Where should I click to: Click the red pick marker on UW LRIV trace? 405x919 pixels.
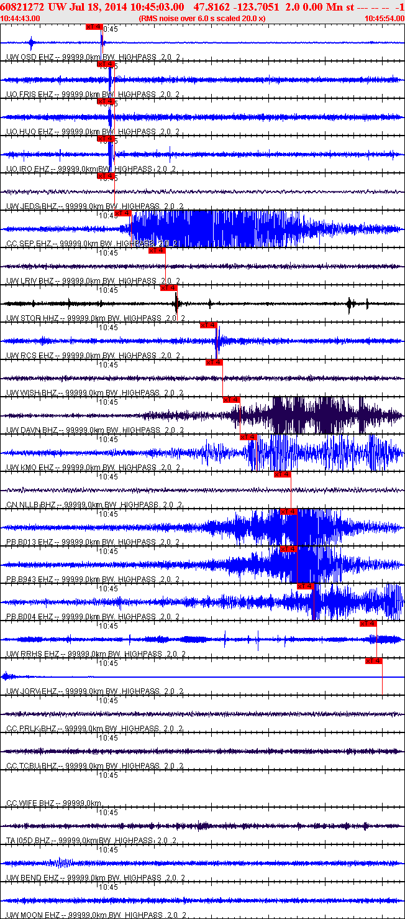point(157,251)
